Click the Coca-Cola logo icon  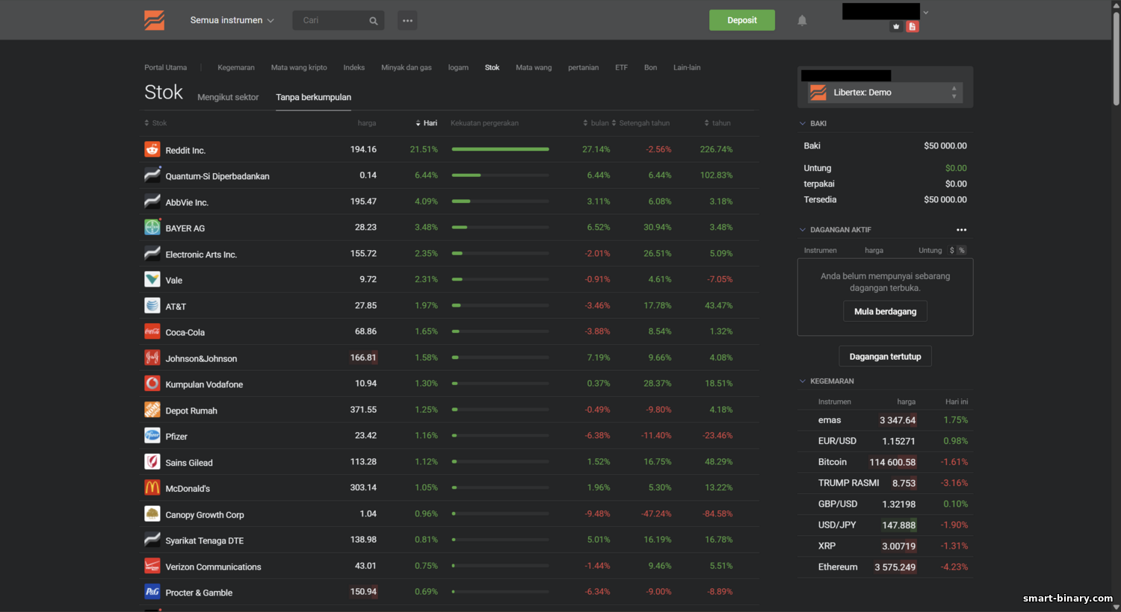[x=152, y=331]
